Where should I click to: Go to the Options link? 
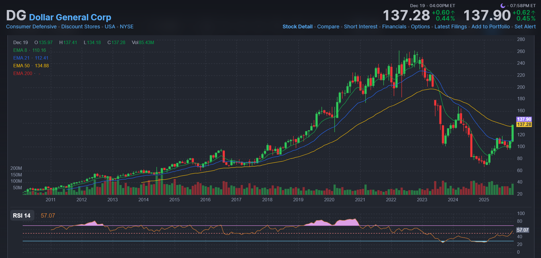[x=420, y=27]
